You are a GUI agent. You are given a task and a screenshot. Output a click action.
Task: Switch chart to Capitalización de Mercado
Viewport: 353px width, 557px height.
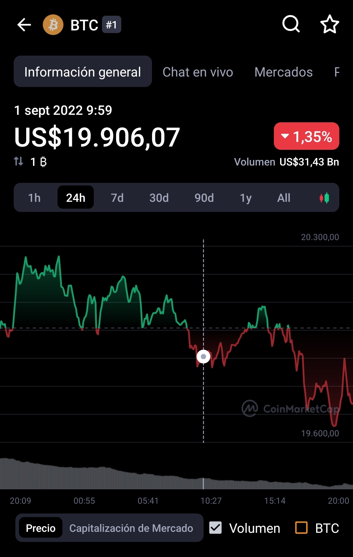point(131,528)
